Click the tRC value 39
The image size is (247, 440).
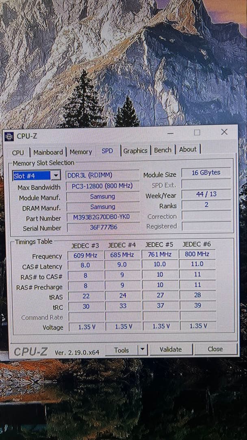[x=198, y=305]
